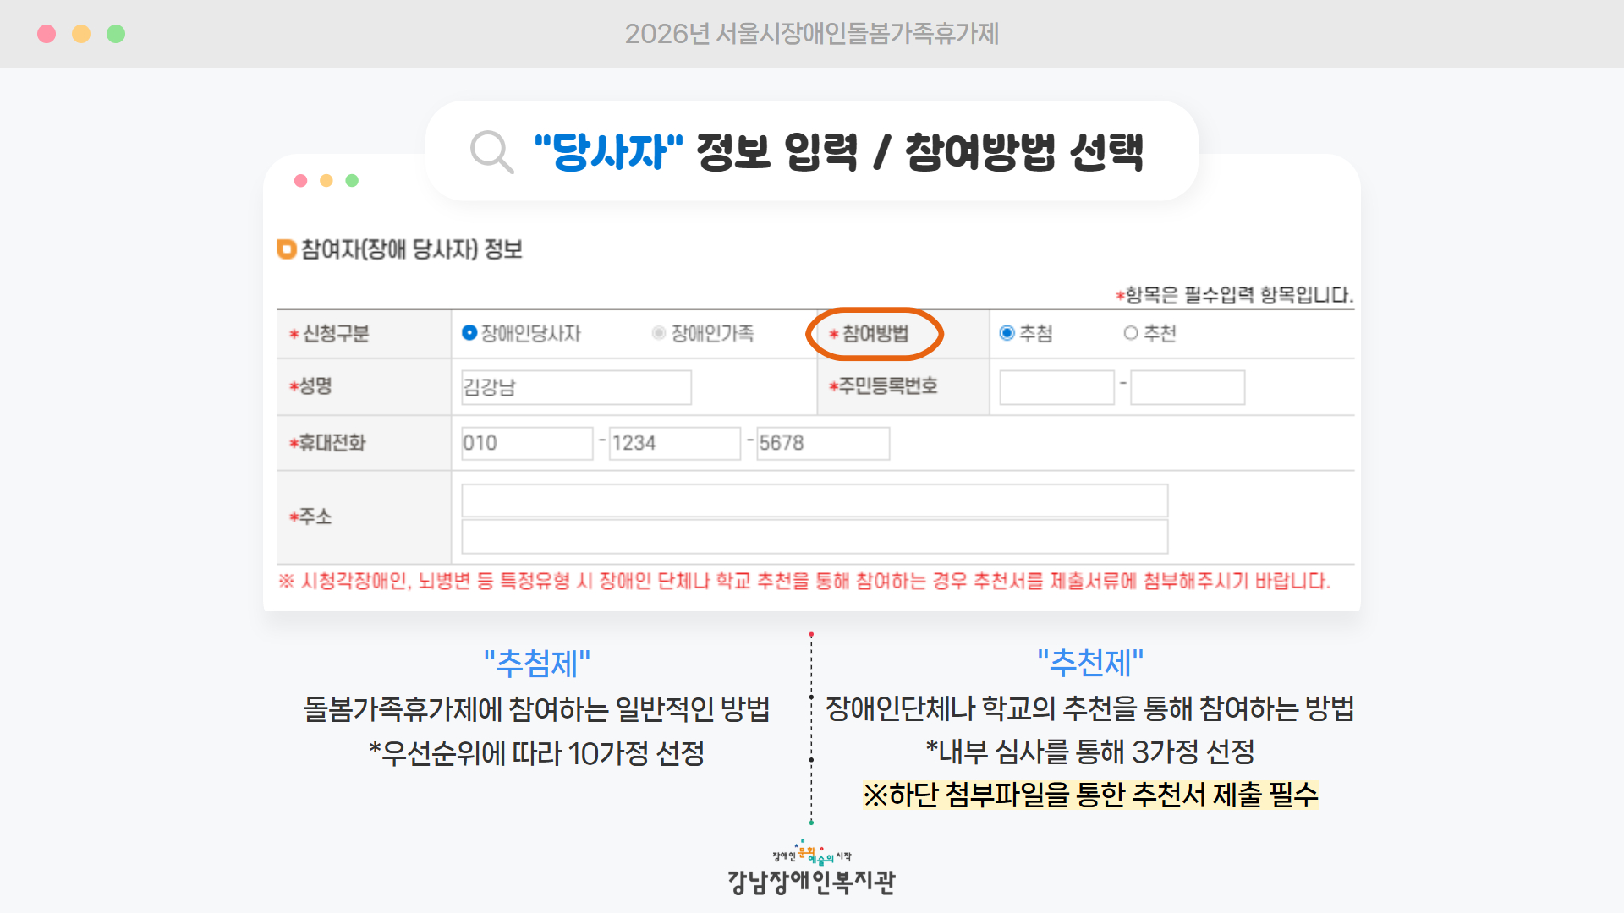Click the red dot in title bar
Viewport: 1624px width, 913px height.
point(47,34)
